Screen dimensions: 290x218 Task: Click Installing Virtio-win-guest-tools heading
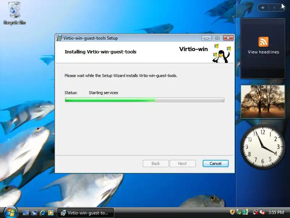click(x=101, y=52)
